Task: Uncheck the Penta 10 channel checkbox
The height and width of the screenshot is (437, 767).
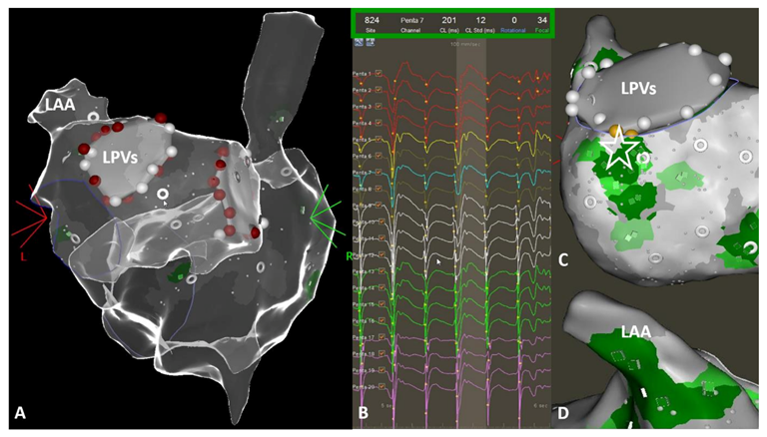Action: tap(382, 221)
